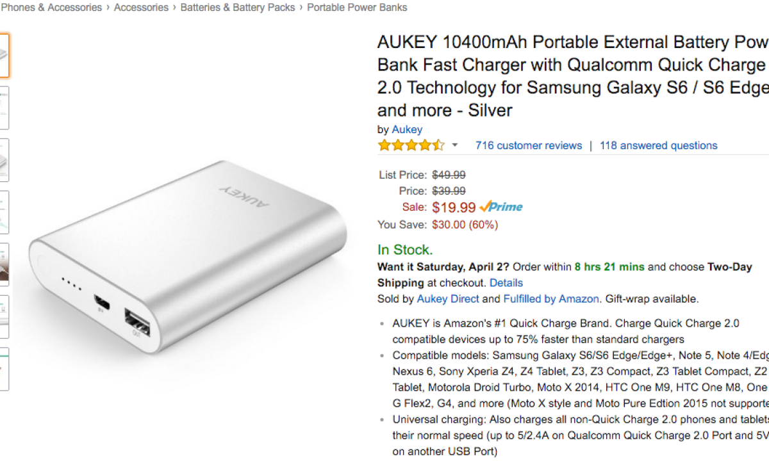Screen dimensions: 769x461
Task: Select the second product thumbnail
Action: tap(4, 108)
